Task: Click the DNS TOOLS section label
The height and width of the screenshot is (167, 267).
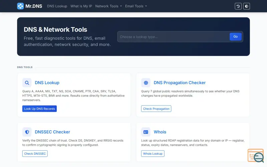Action: tap(25, 67)
